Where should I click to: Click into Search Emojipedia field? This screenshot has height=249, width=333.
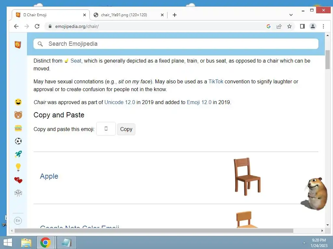(176, 44)
